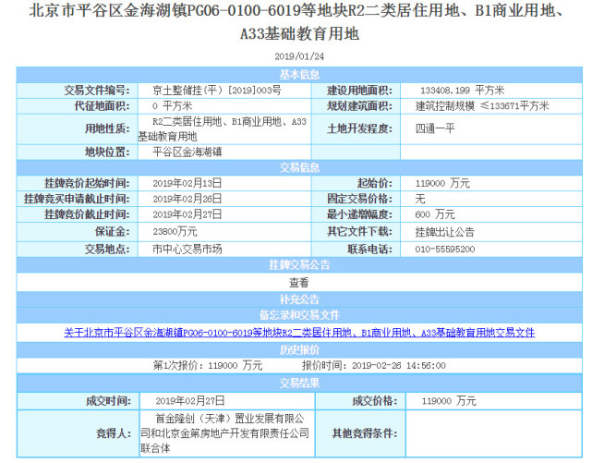Click the 0 平方米 value
This screenshot has height=463, width=592.
pyautogui.click(x=172, y=105)
